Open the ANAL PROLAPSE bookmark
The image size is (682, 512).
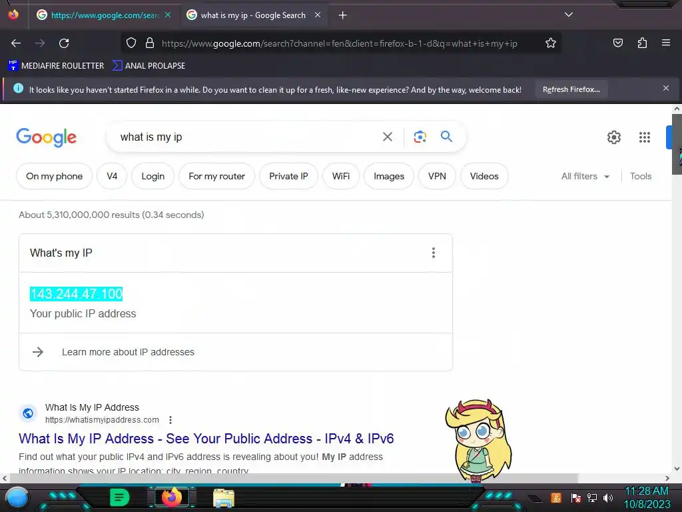tap(149, 66)
